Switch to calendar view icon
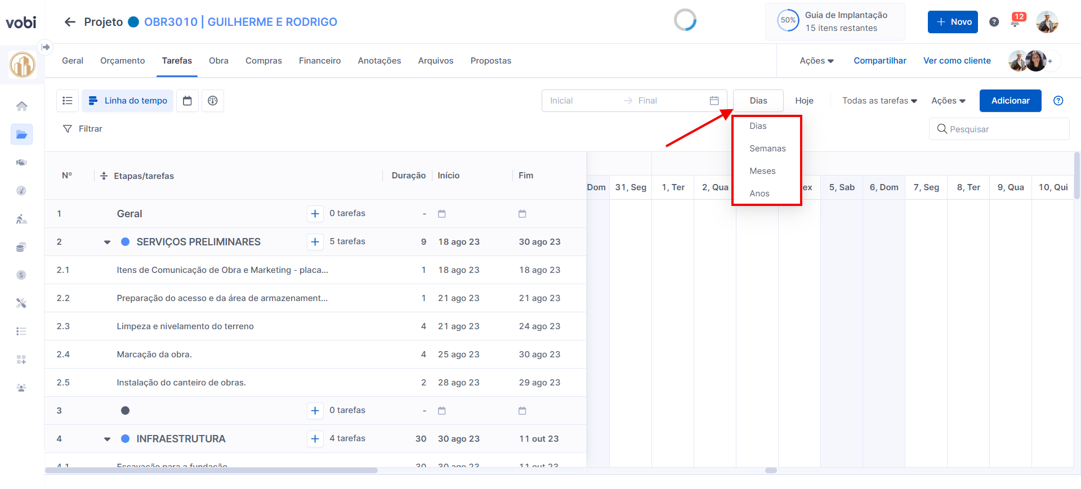The width and height of the screenshot is (1081, 489). point(187,101)
